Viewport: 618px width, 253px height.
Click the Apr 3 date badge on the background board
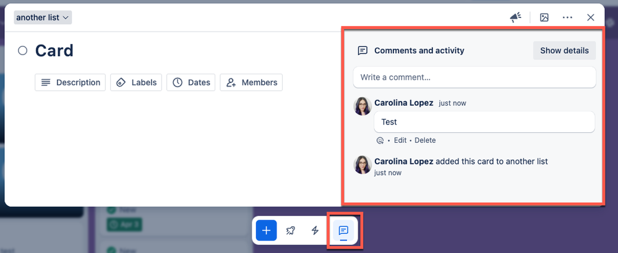point(124,225)
